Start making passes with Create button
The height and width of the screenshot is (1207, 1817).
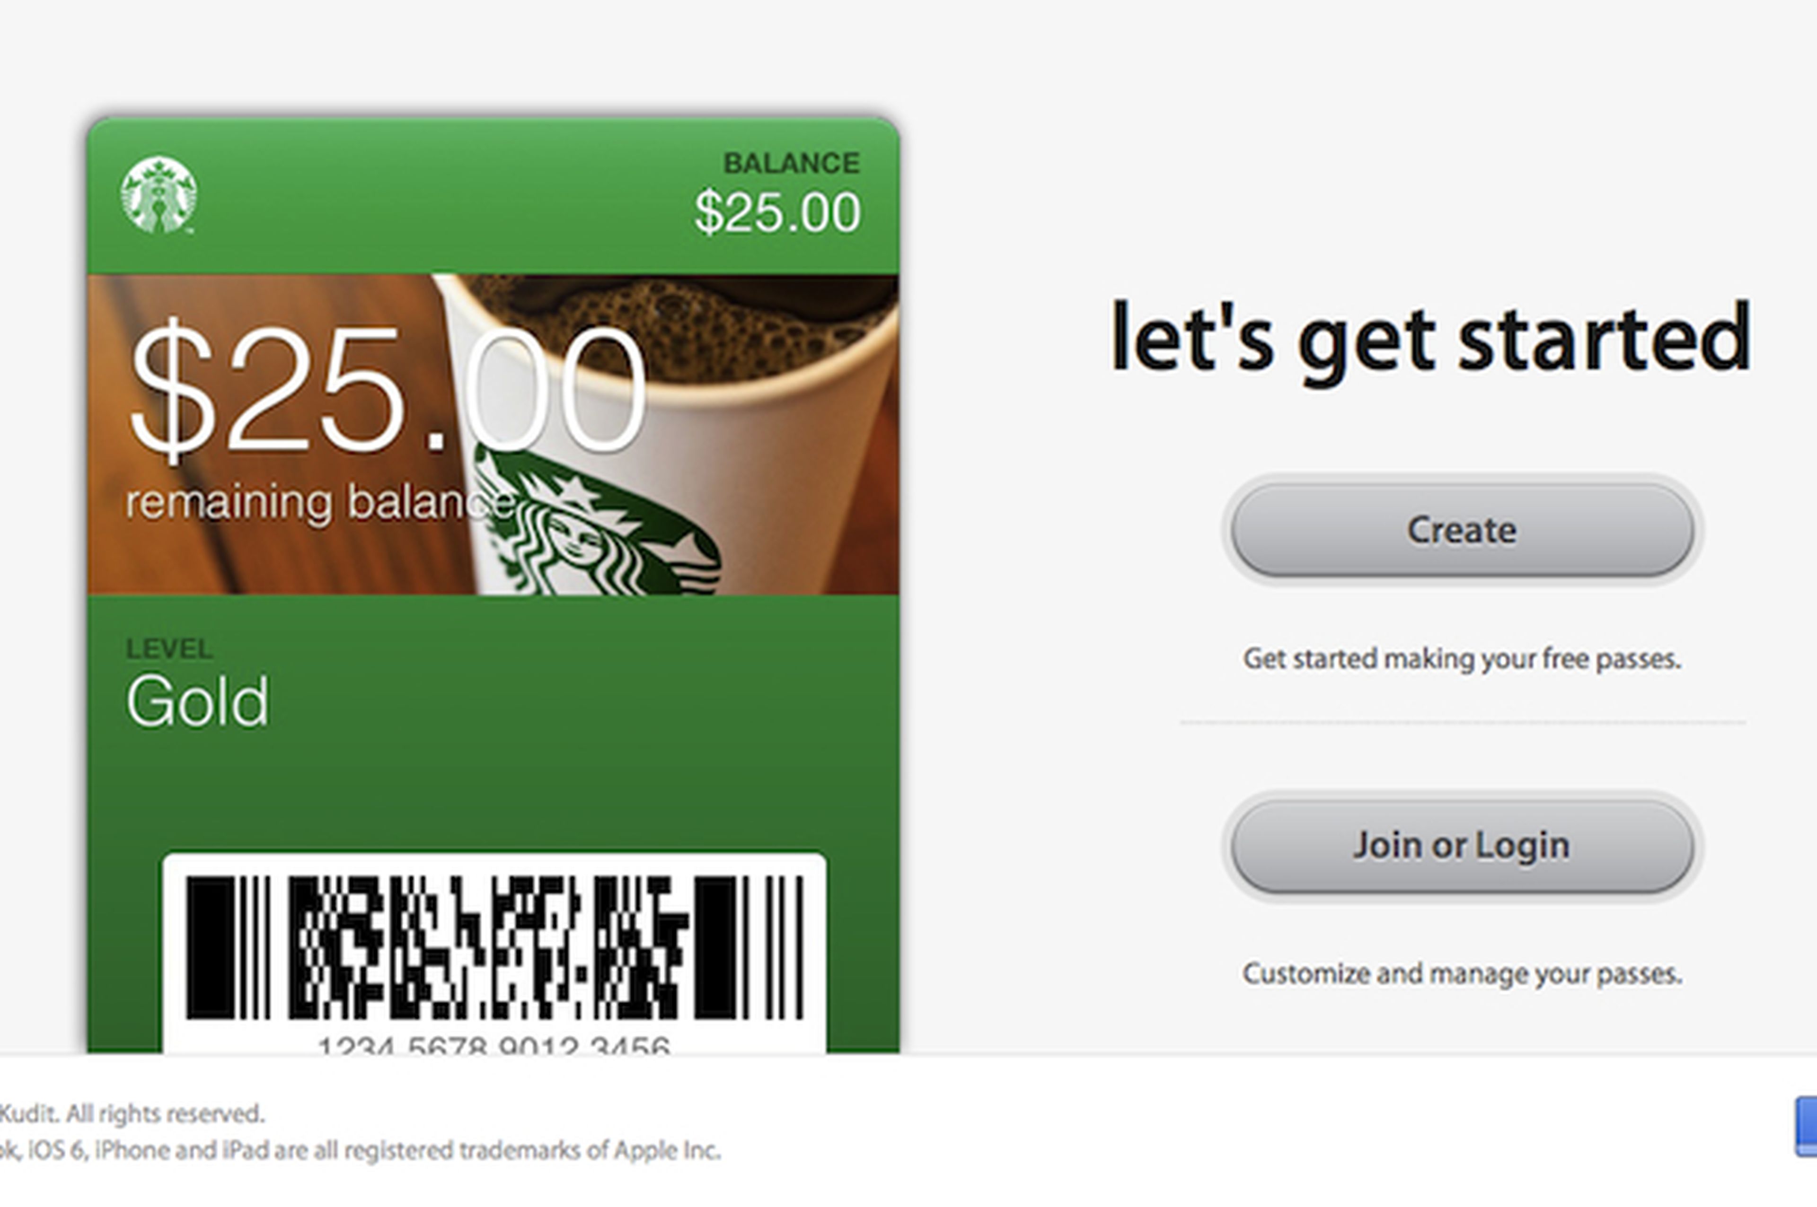[x=1462, y=530]
